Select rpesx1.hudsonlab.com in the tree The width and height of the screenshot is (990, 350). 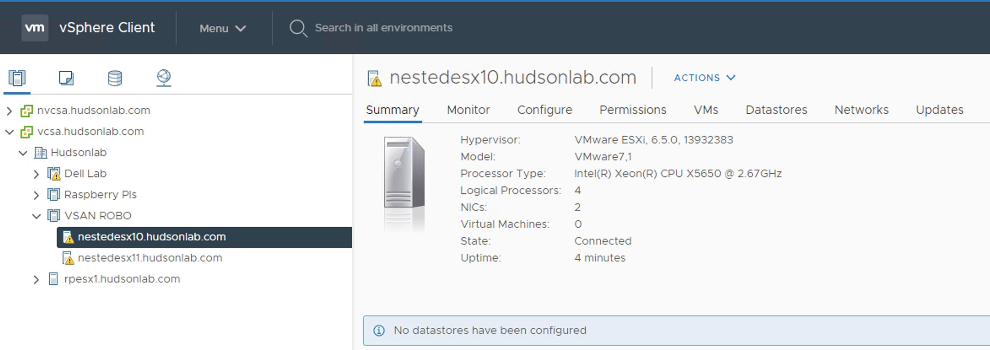click(122, 279)
